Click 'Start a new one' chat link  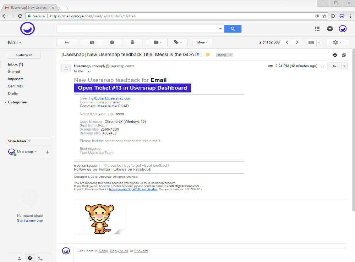30,221
